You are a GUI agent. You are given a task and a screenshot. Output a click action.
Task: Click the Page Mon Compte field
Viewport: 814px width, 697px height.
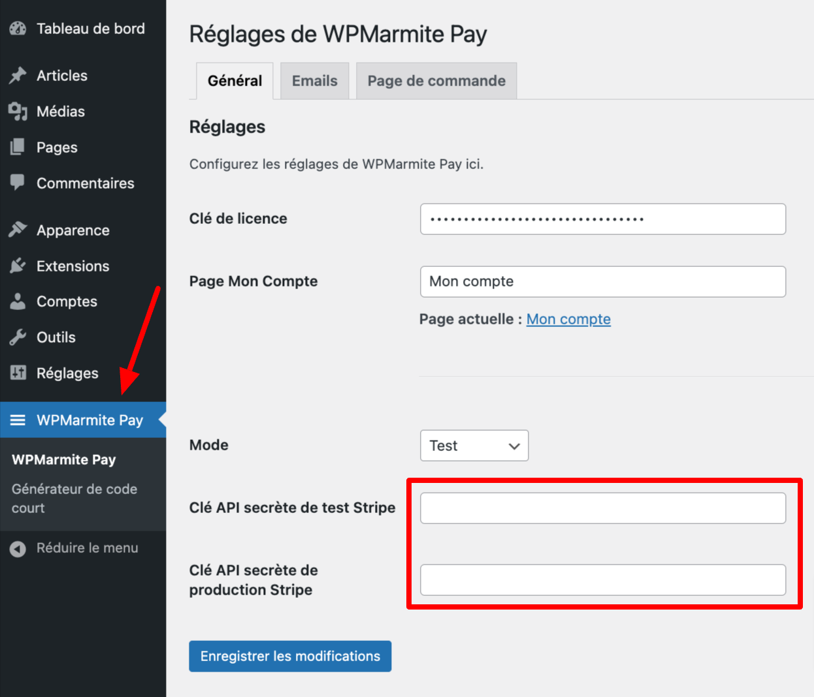pyautogui.click(x=603, y=281)
